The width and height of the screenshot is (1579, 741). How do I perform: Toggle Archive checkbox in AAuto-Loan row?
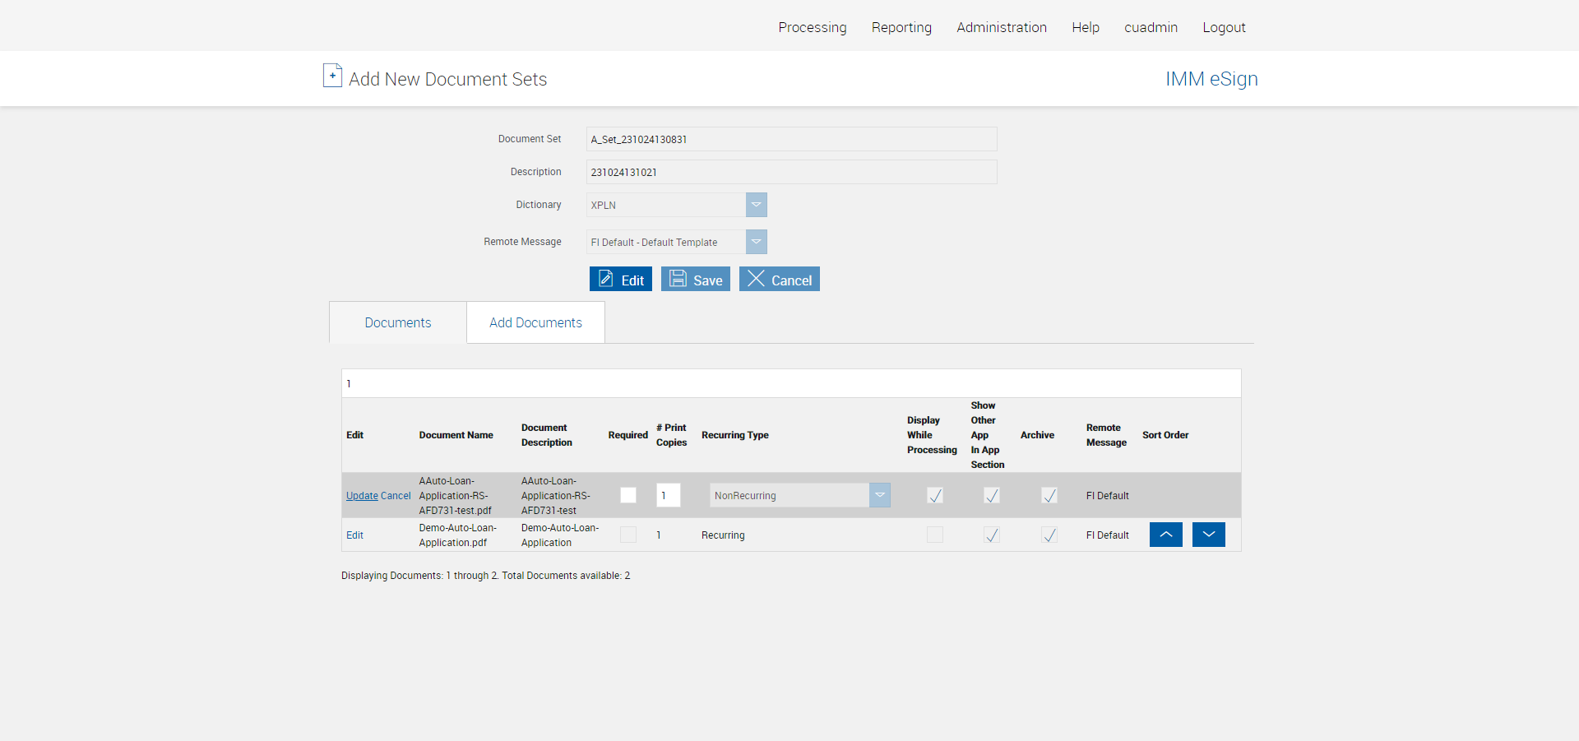(1049, 495)
